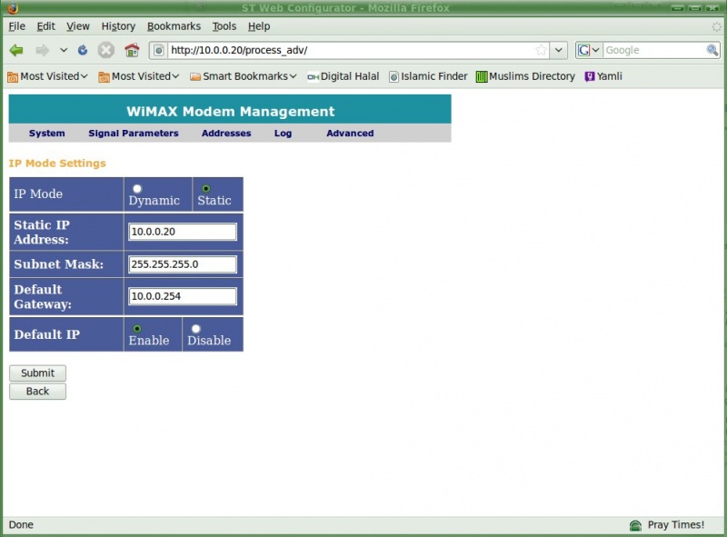Click the Reload page icon
Image resolution: width=727 pixels, height=537 pixels.
[x=83, y=50]
